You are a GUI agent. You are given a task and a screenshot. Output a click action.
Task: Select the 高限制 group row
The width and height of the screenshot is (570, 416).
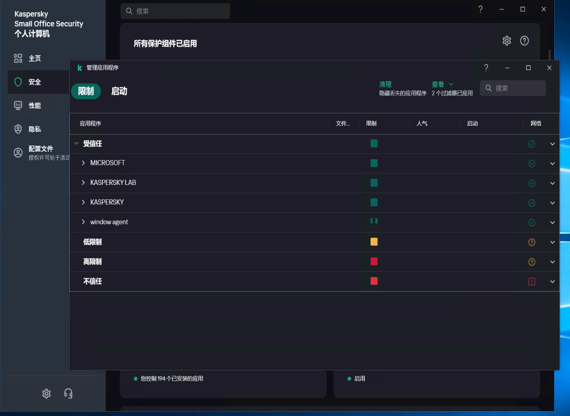click(314, 262)
